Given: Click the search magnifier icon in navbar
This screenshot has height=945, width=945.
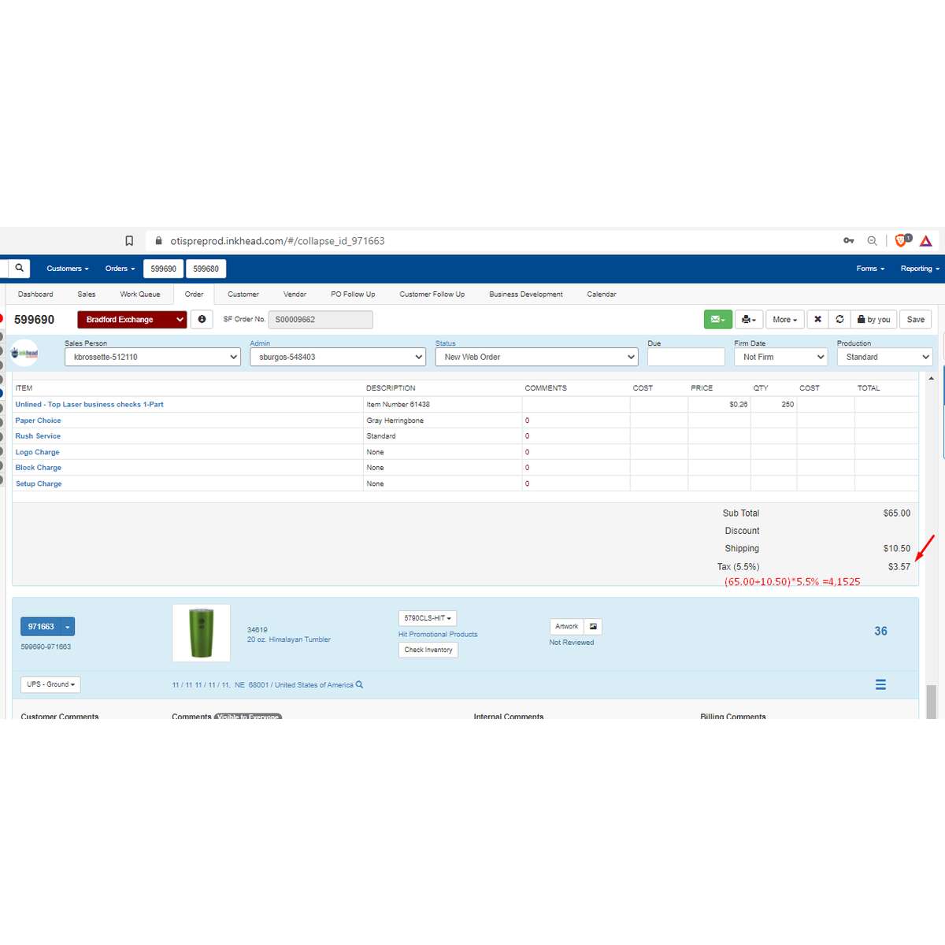Looking at the screenshot, I should 19,269.
